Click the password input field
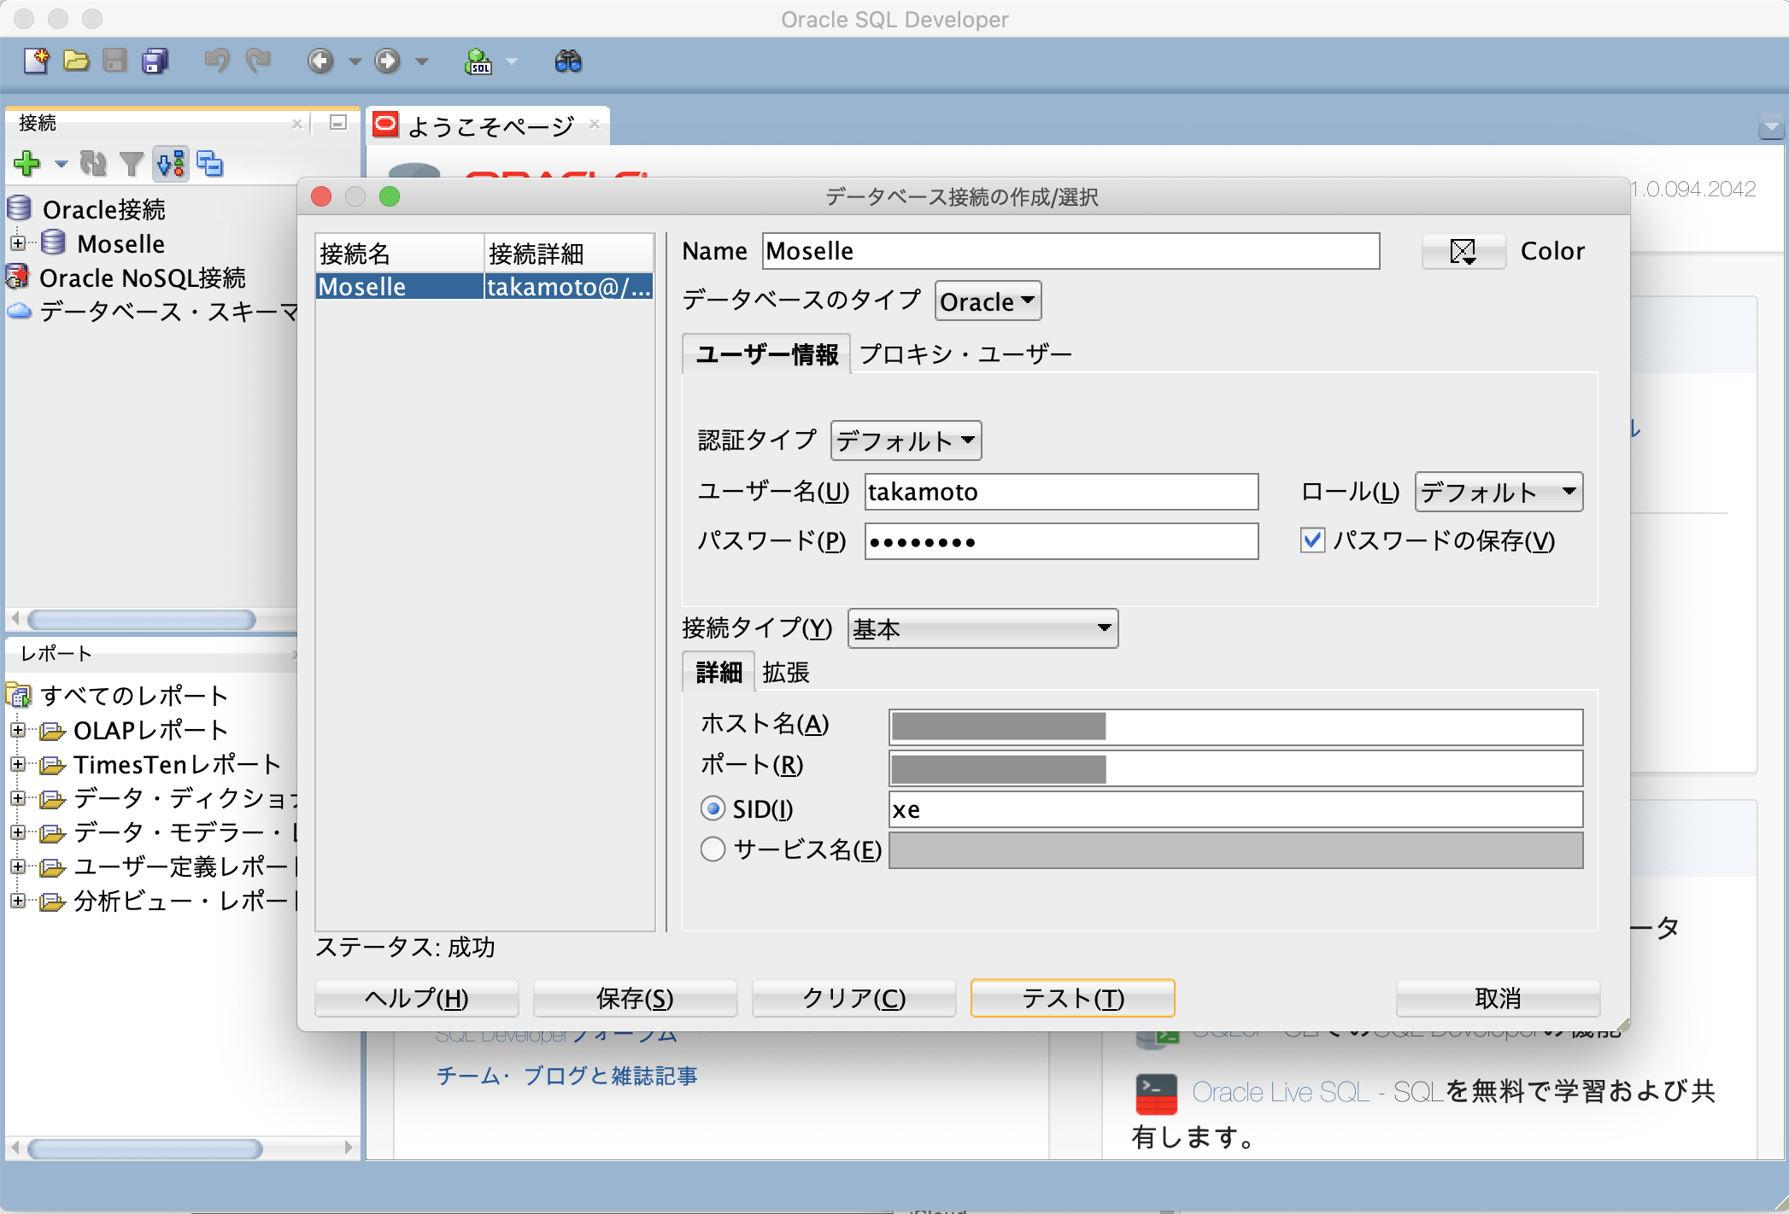This screenshot has width=1789, height=1214. tap(1062, 541)
